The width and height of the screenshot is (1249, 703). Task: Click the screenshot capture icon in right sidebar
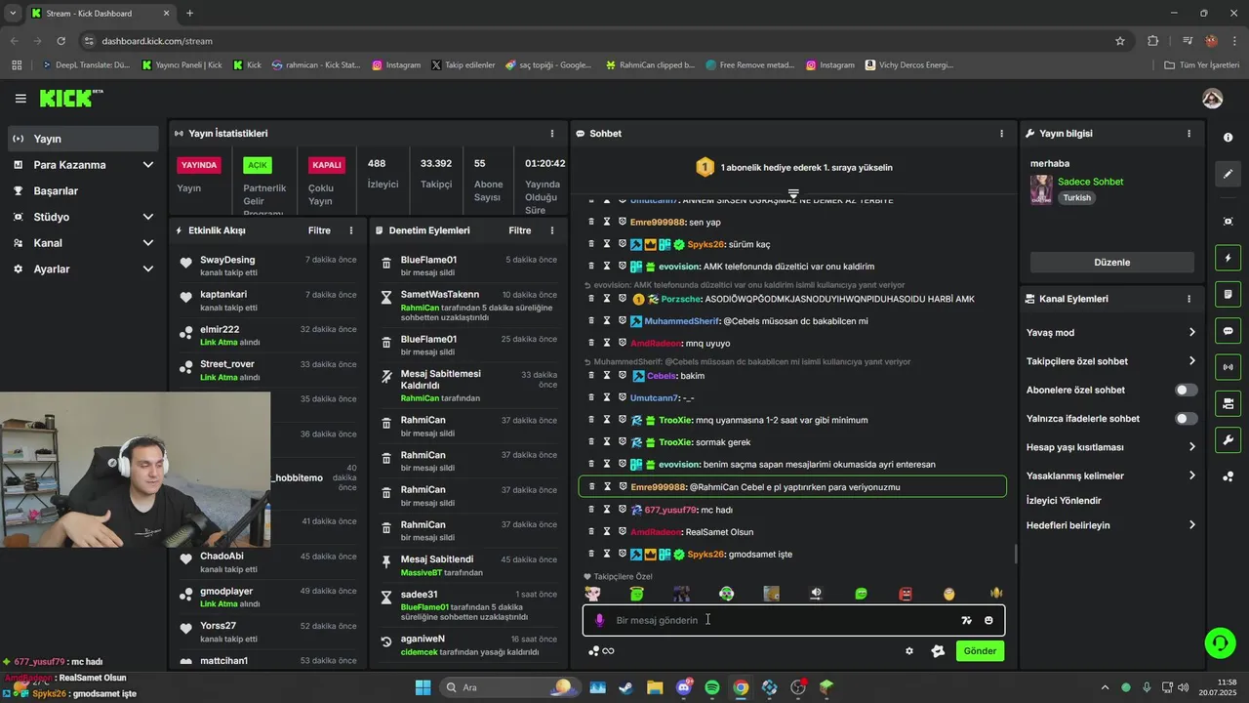click(1228, 222)
